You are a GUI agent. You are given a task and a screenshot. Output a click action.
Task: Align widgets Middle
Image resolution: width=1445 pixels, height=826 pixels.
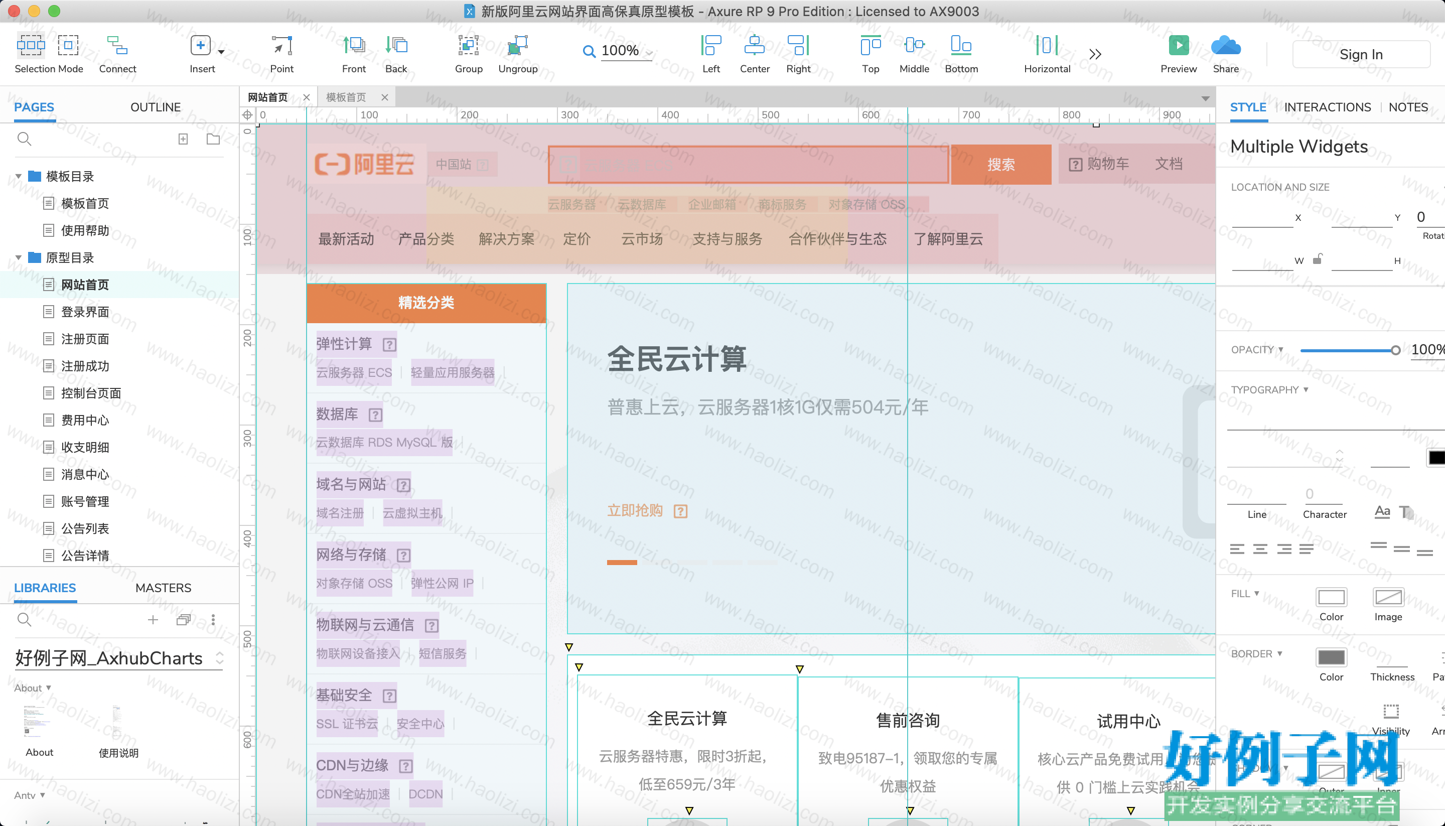(914, 45)
